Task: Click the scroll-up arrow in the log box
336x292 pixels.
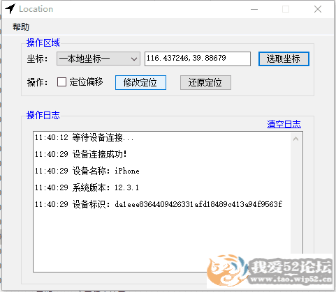Action: [x=296, y=139]
